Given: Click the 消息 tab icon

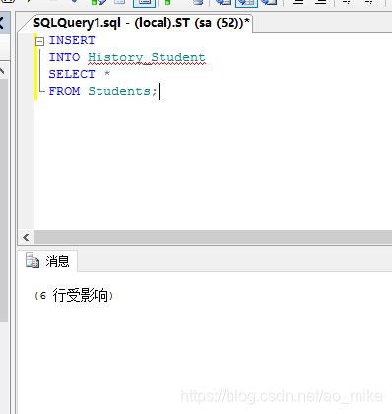Looking at the screenshot, I should (x=33, y=261).
